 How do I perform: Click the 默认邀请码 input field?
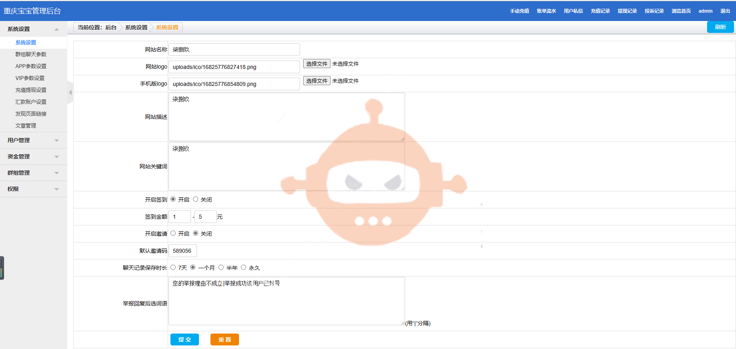click(182, 251)
